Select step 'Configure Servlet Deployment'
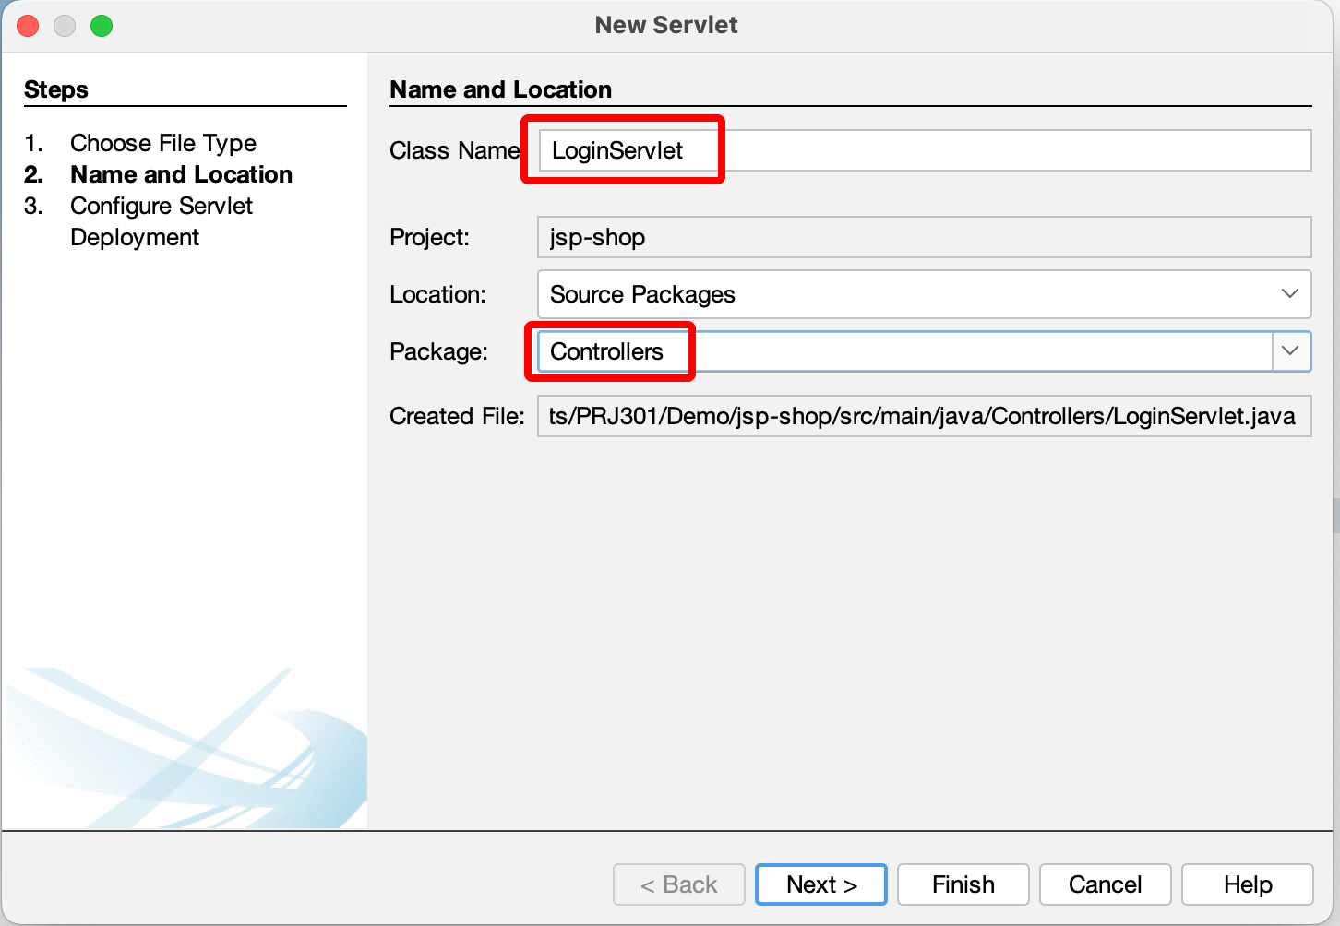This screenshot has width=1340, height=926. point(162,221)
